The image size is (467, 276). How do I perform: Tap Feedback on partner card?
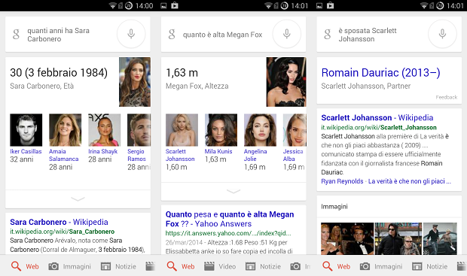tap(447, 97)
